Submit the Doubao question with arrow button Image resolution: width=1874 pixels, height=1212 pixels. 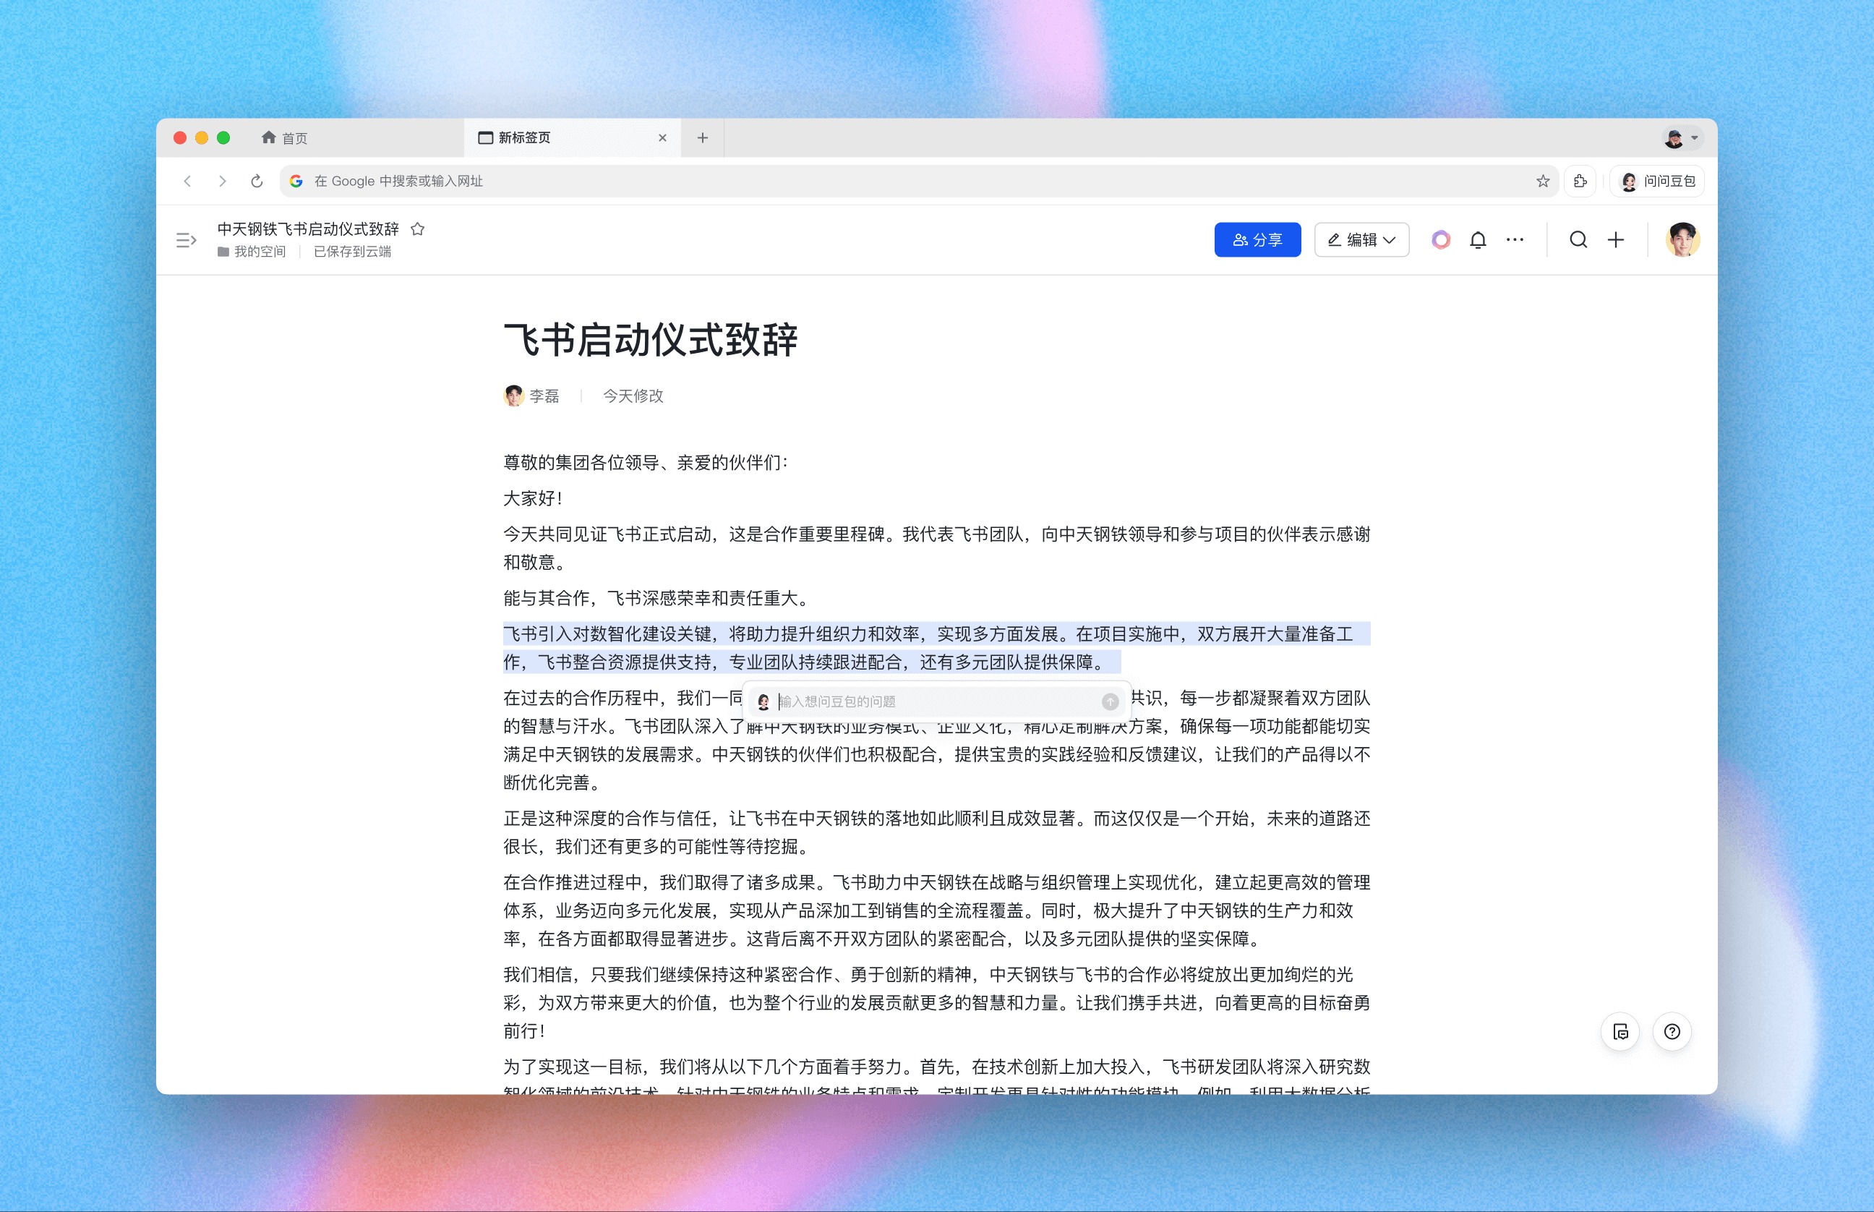pos(1110,701)
